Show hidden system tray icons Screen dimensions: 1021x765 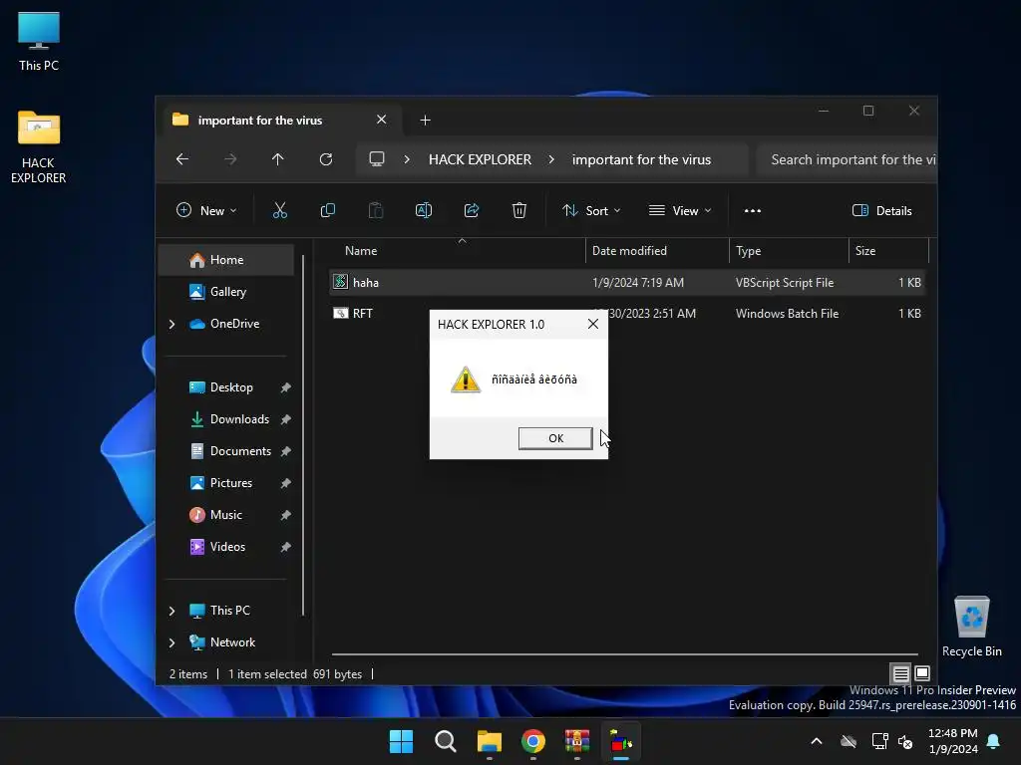tap(816, 741)
